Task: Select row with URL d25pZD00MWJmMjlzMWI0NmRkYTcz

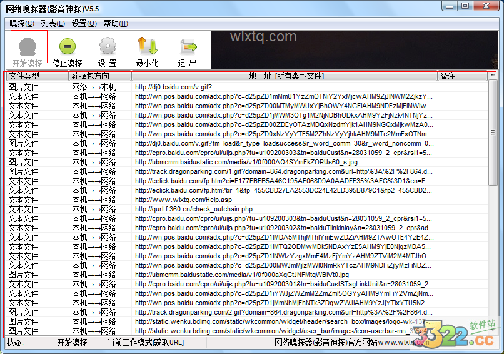Action: click(x=247, y=265)
